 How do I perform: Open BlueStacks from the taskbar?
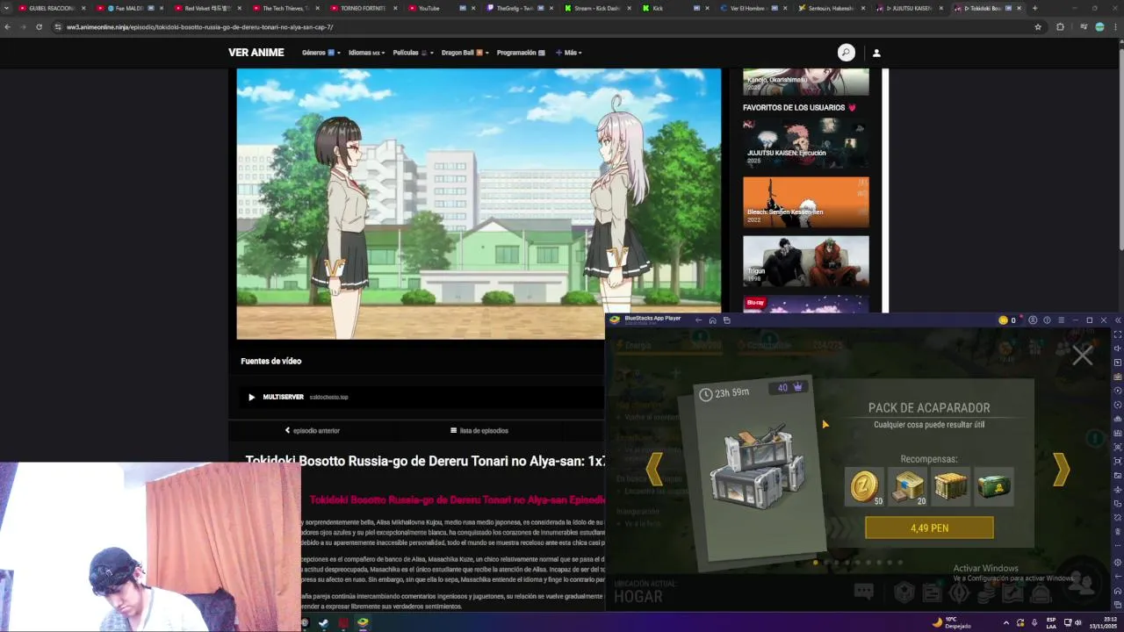click(x=363, y=623)
